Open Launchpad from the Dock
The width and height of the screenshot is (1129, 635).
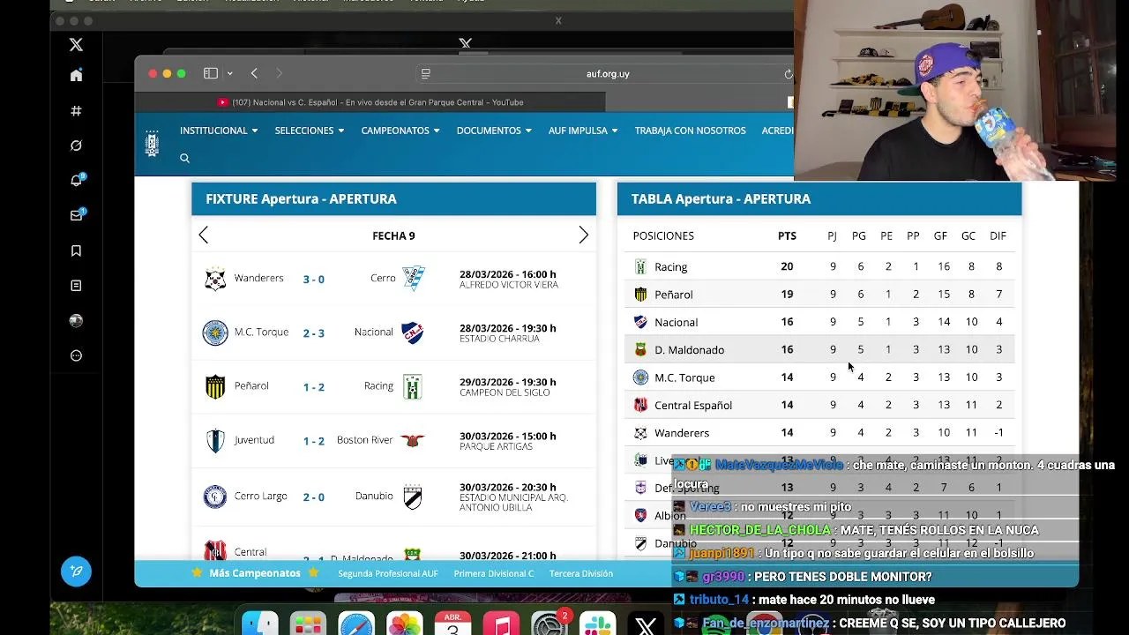pyautogui.click(x=308, y=624)
